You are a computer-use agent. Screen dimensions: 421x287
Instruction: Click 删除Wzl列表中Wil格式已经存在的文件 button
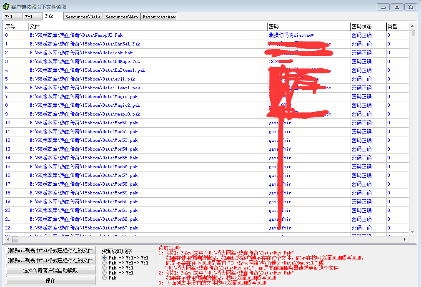coord(50,260)
